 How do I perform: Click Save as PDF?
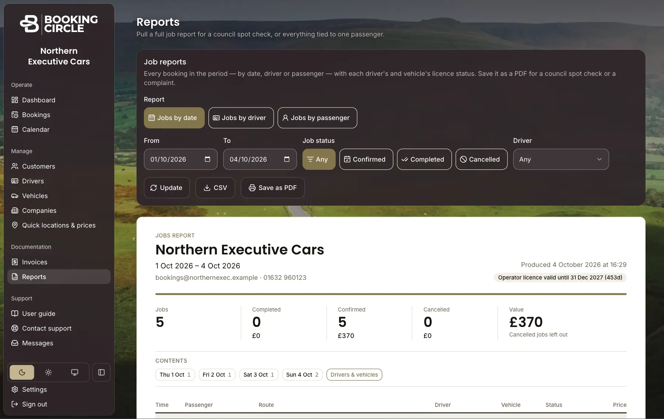273,188
